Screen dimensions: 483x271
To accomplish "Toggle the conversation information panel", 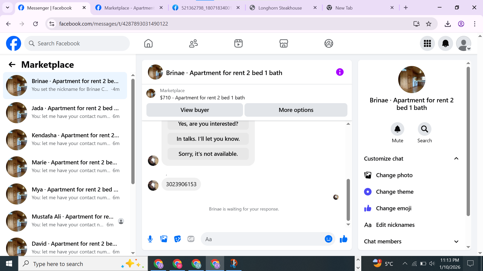I will click(340, 72).
